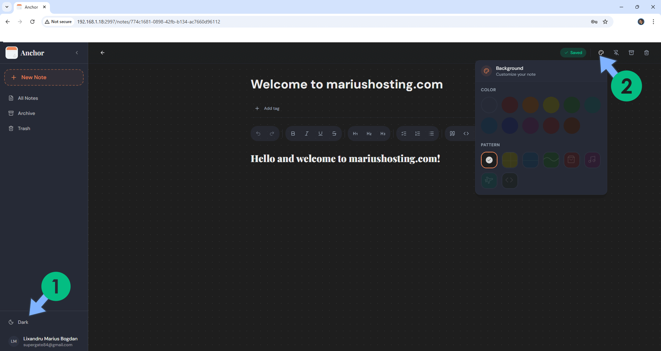Click the pin note icon
The height and width of the screenshot is (351, 661).
[616, 53]
